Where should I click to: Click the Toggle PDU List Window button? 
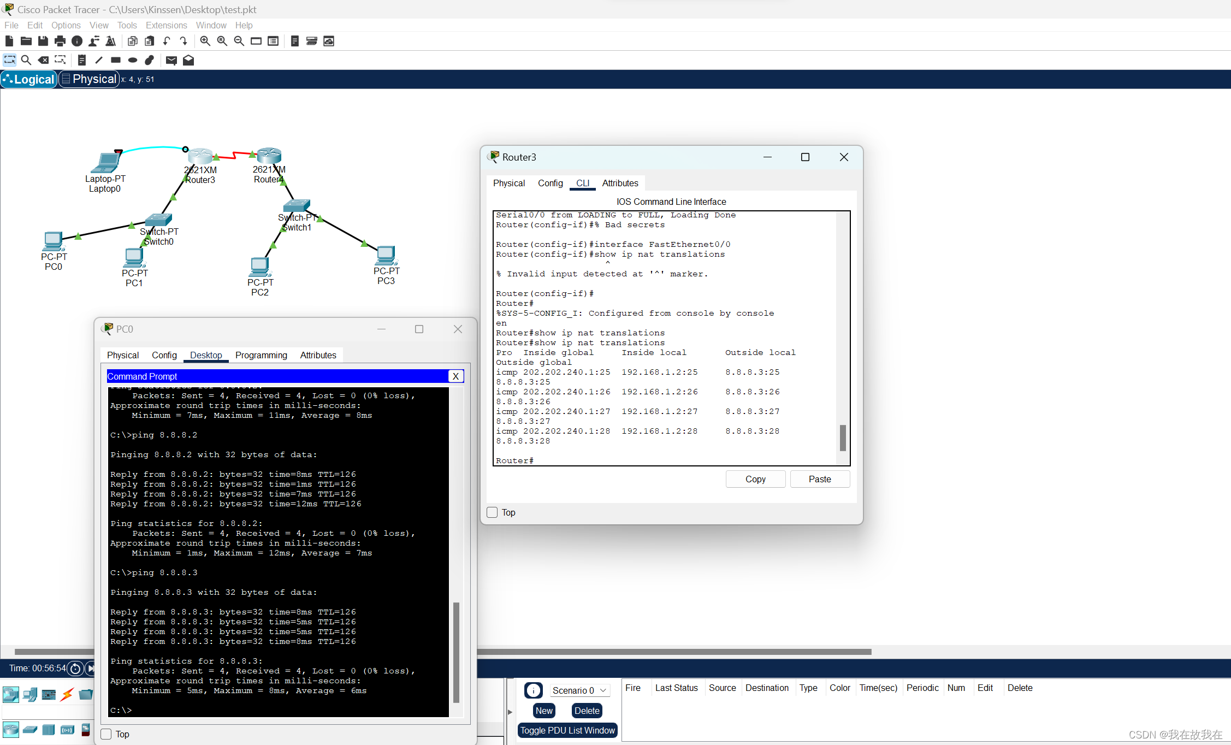click(x=567, y=730)
